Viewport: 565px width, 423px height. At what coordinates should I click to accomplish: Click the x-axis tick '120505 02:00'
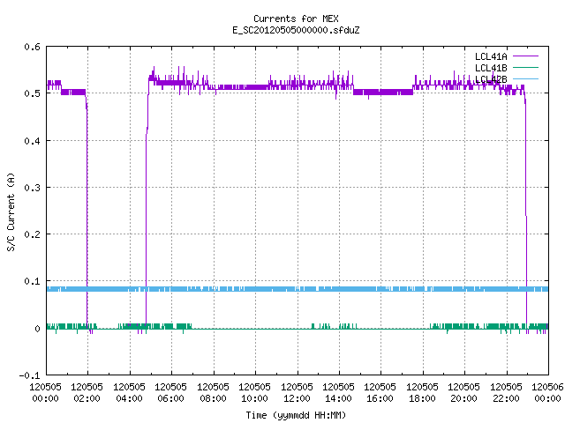(87, 393)
